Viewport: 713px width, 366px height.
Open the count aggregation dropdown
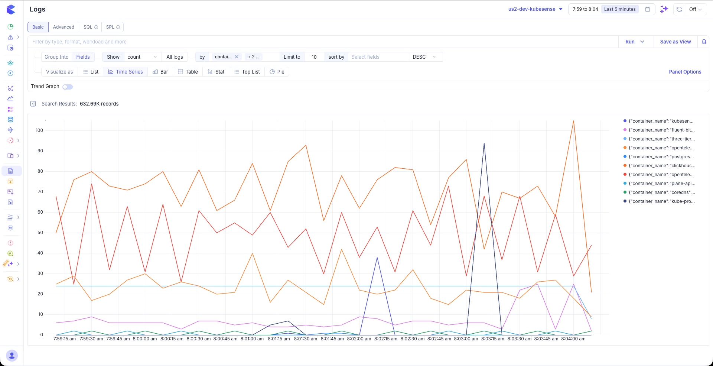point(142,57)
